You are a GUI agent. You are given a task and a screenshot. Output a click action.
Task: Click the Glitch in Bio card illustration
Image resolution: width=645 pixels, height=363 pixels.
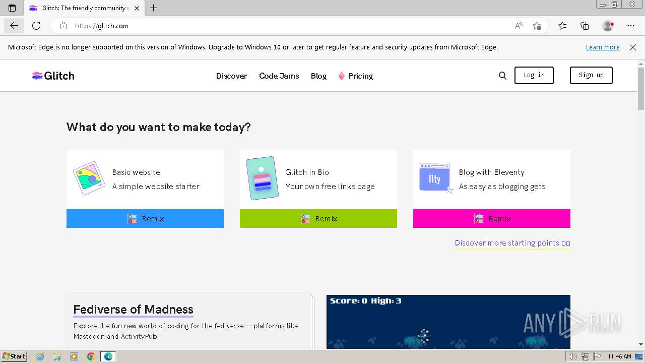262,178
